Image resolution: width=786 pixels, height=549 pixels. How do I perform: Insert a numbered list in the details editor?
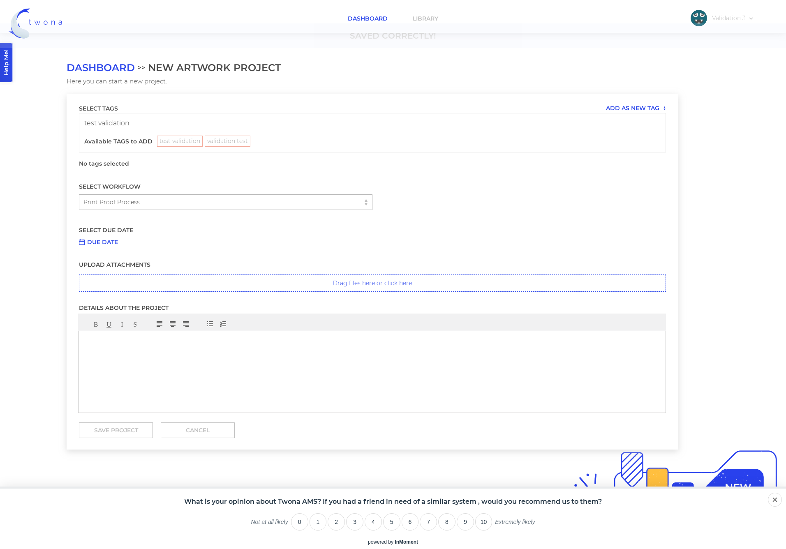click(x=223, y=324)
